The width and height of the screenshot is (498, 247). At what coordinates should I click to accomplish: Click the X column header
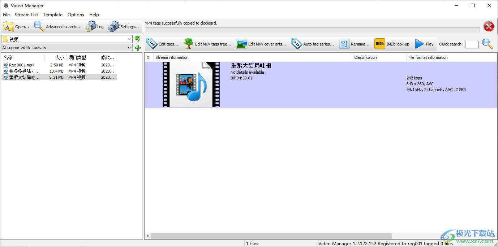[149, 57]
